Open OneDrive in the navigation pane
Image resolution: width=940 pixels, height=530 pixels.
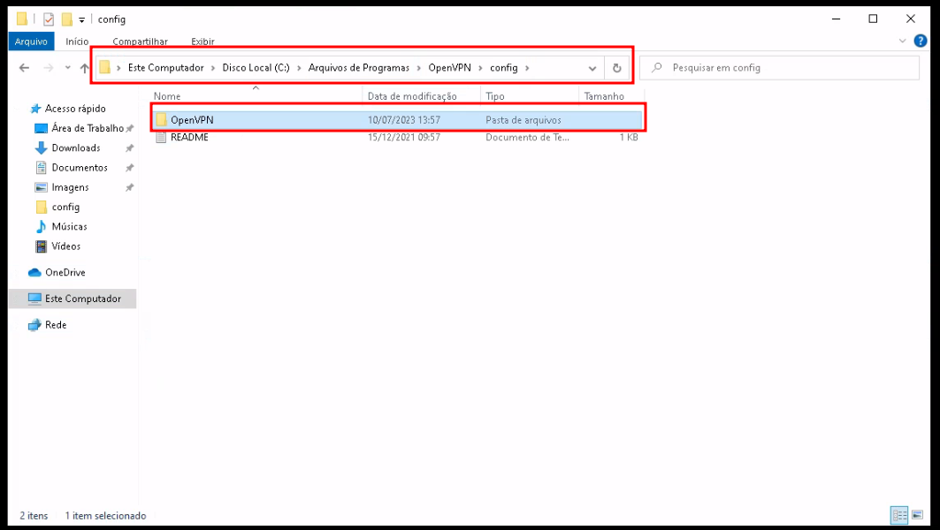65,272
